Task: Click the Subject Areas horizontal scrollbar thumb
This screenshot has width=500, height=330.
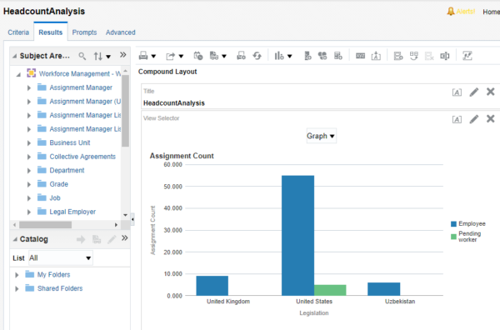Action: [x=45, y=225]
